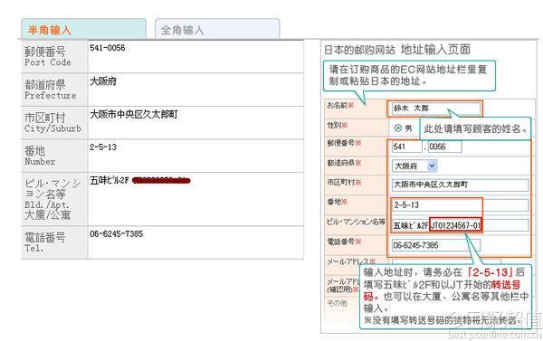Select the Number value 2-5-13 in table

click(103, 147)
